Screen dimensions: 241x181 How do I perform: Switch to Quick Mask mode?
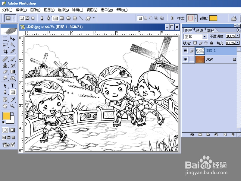pos(12,130)
